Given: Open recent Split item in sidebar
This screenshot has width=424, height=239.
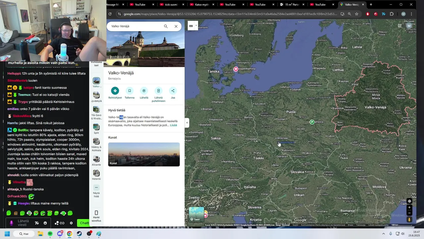Looking at the screenshot, I should click(x=96, y=129).
